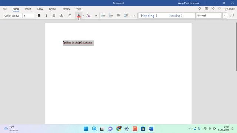This screenshot has height=133, width=237.
Task: Switch to the Layout tab
Action: pyautogui.click(x=53, y=9)
